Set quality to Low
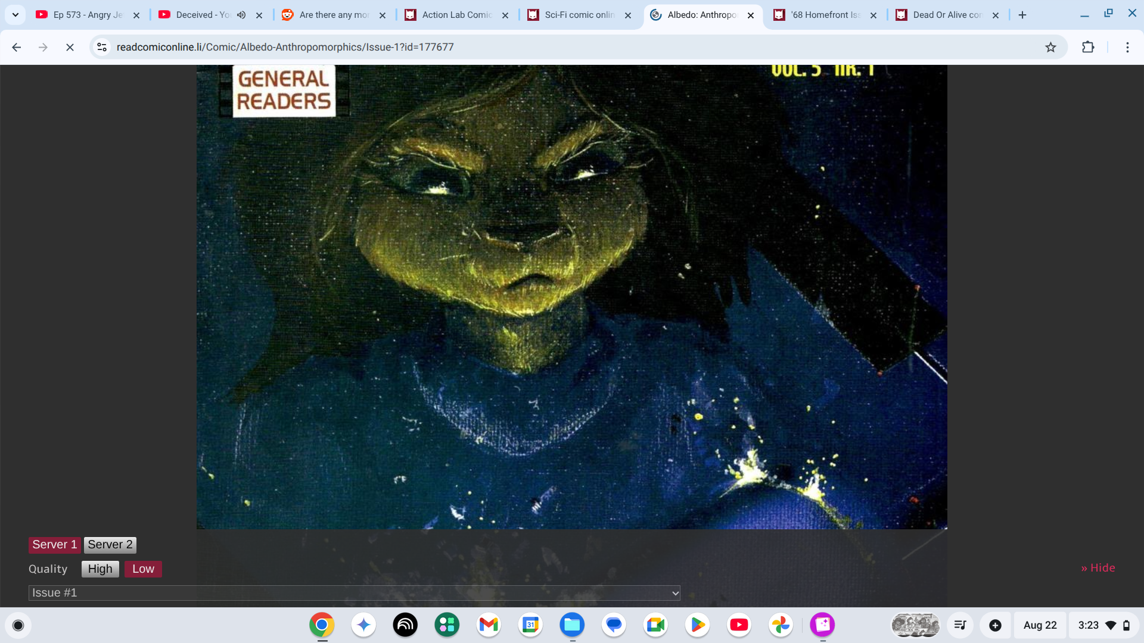Viewport: 1144px width, 643px height. pyautogui.click(x=143, y=569)
